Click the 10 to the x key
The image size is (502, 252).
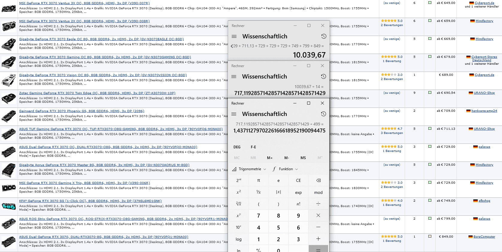tap(239, 227)
